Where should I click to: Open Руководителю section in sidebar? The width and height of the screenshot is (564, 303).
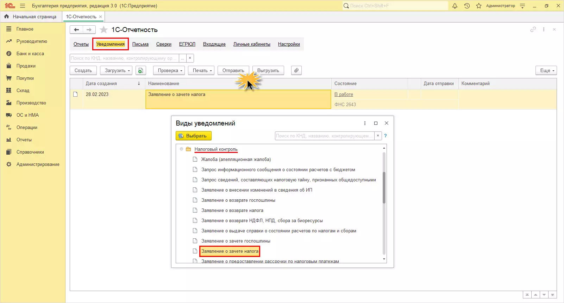point(32,41)
